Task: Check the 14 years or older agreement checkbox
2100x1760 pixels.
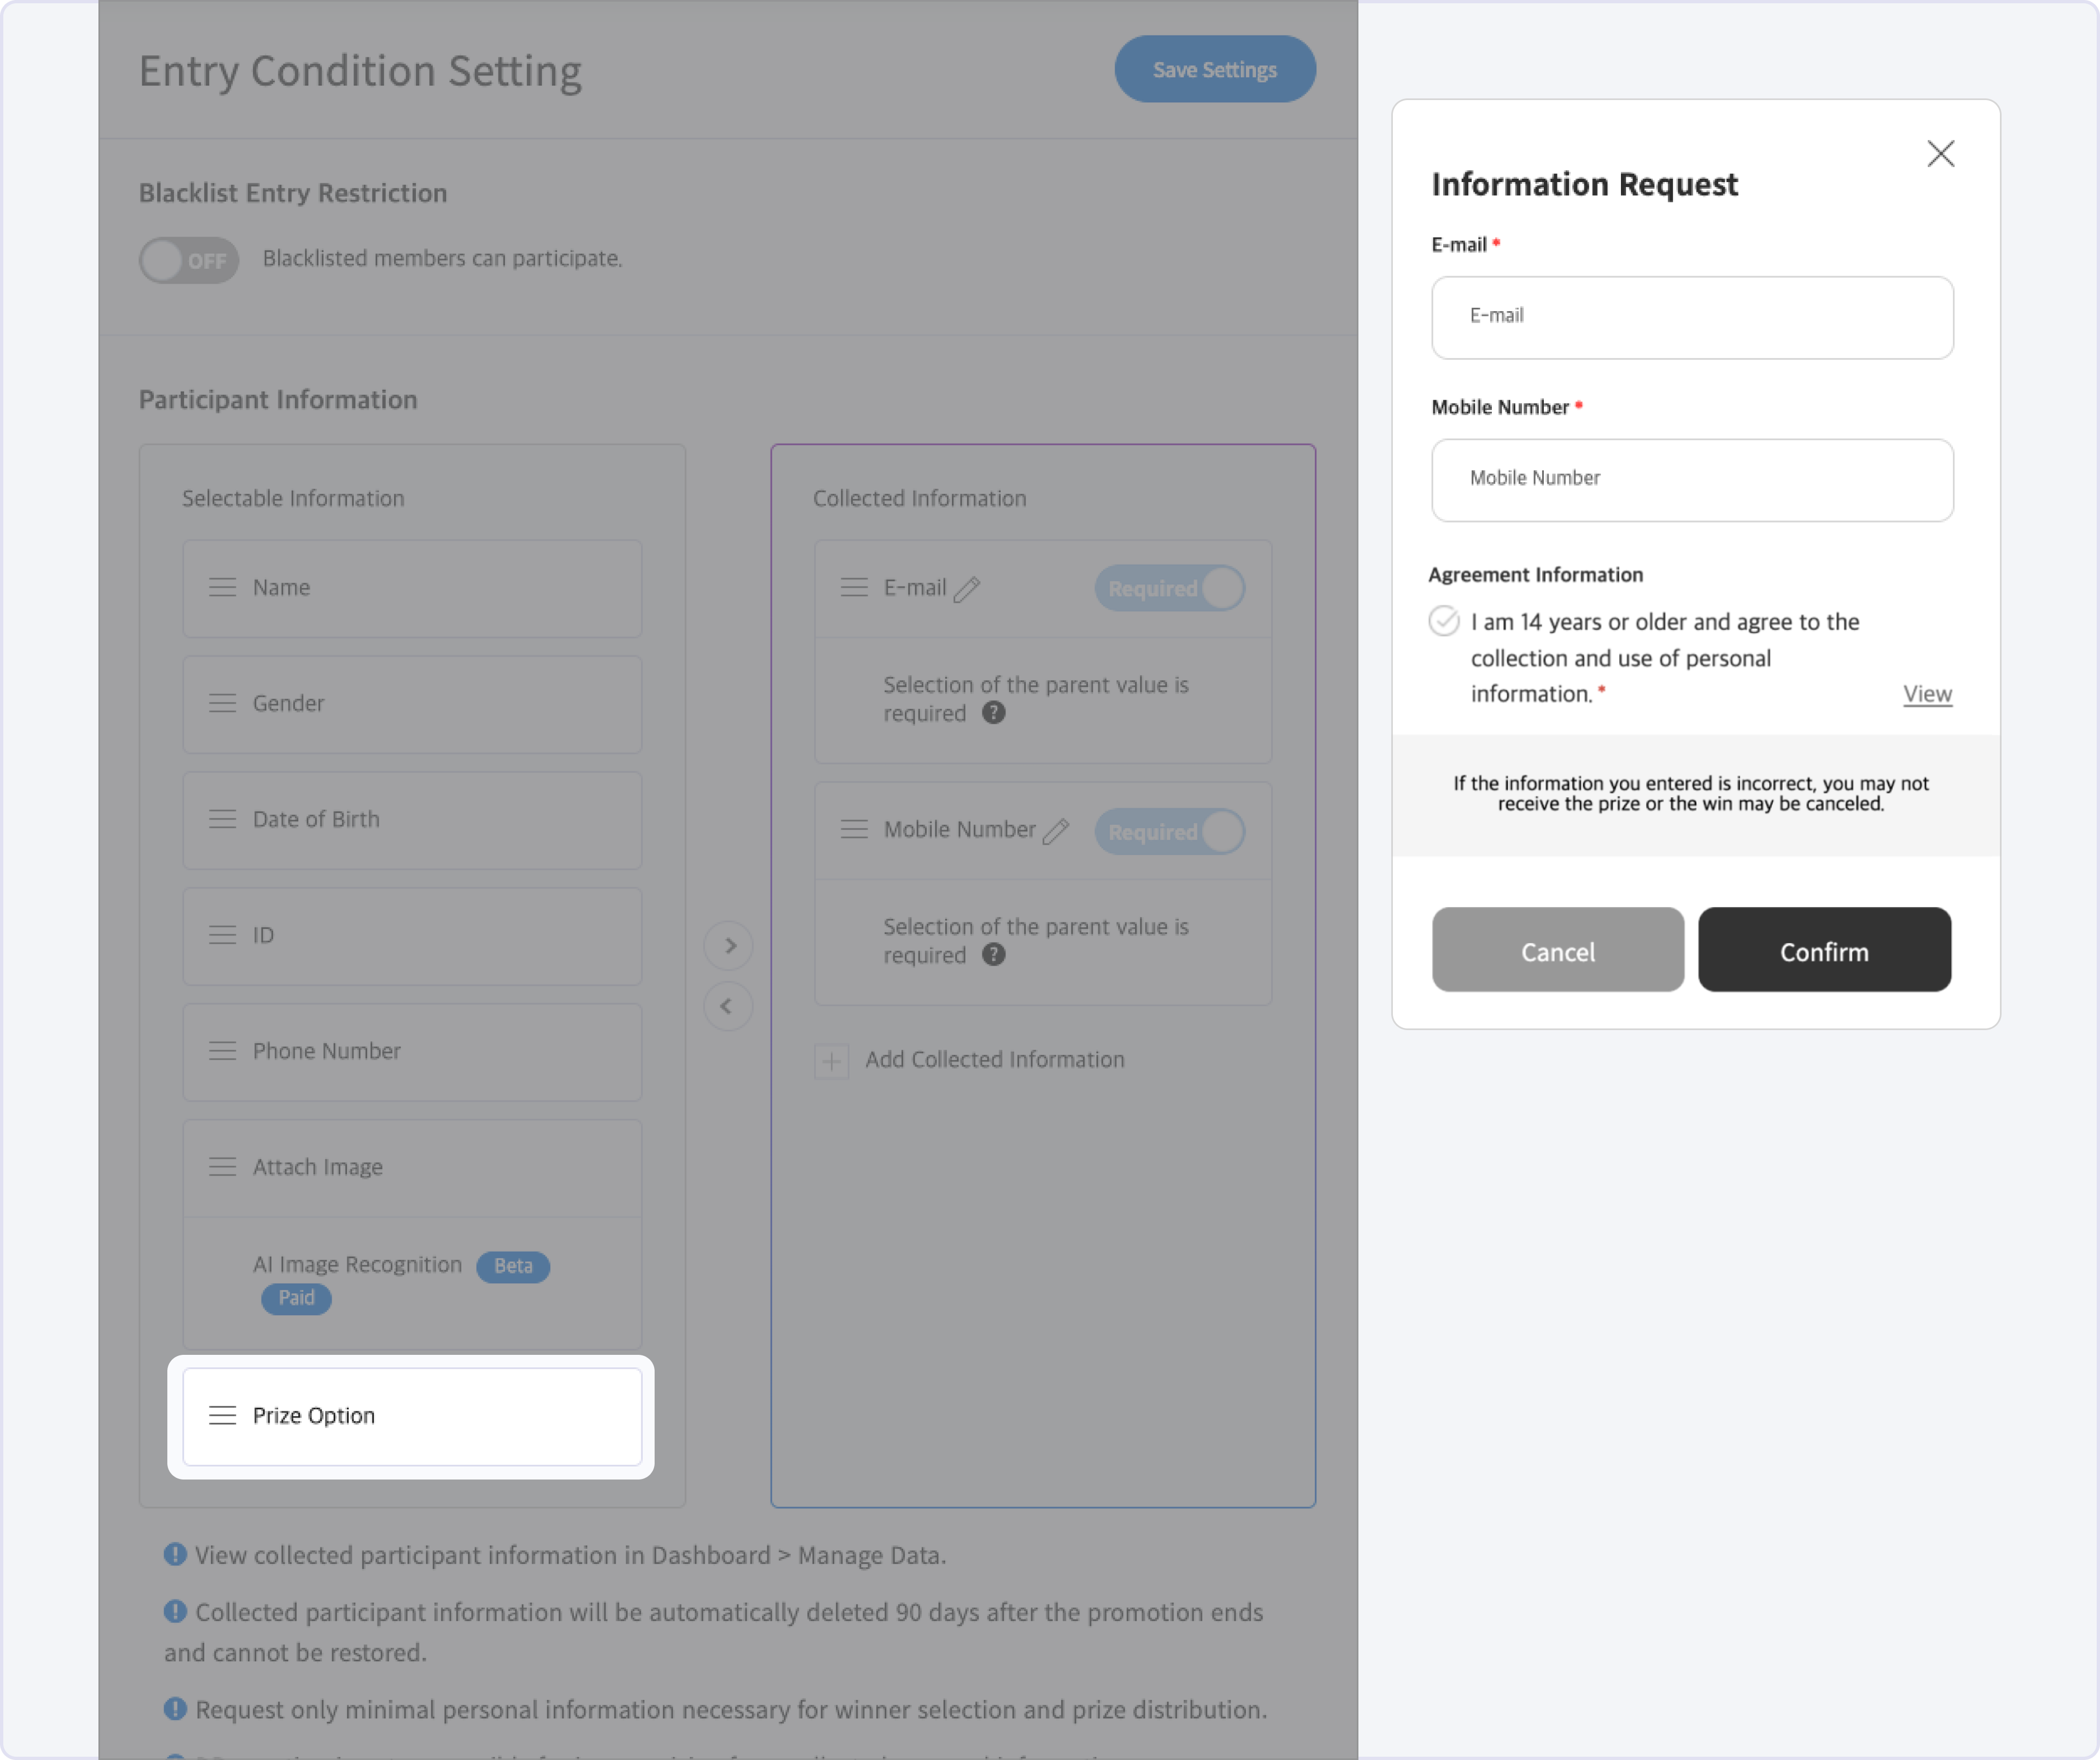Action: tap(1444, 621)
